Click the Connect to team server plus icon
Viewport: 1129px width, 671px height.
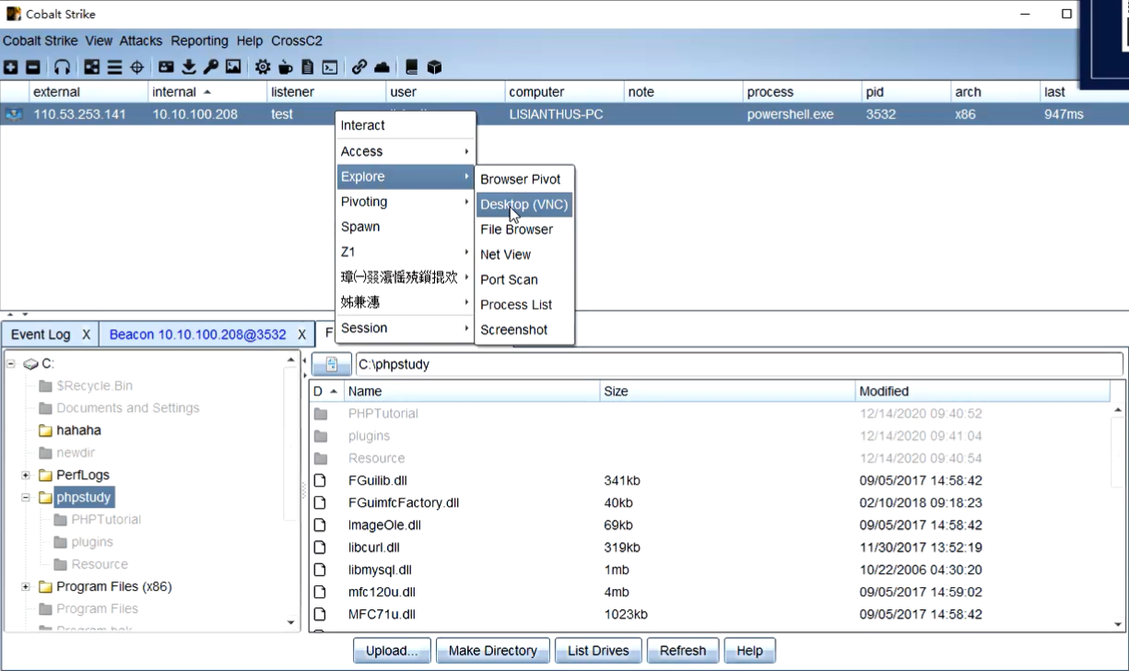pos(10,67)
